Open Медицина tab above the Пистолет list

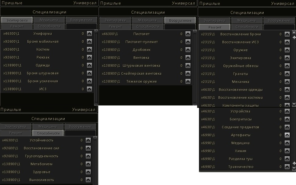tap(147, 20)
